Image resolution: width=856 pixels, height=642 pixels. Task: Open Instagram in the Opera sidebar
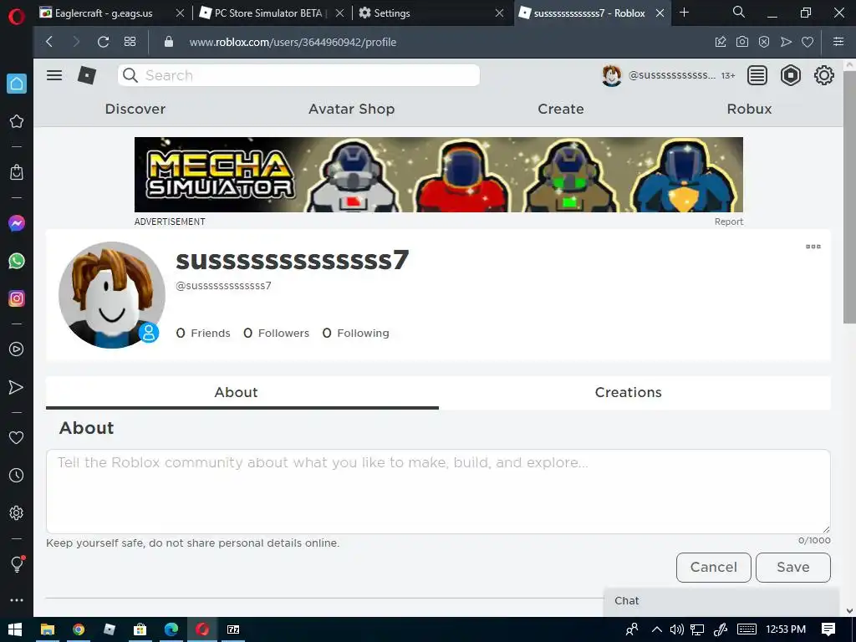tap(17, 298)
